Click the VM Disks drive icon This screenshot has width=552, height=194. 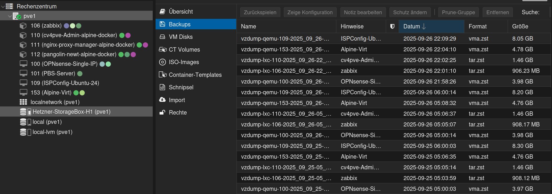pyautogui.click(x=163, y=37)
